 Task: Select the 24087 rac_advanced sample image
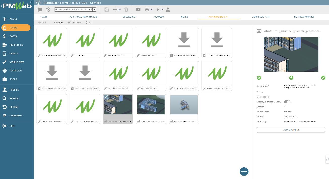151,109
